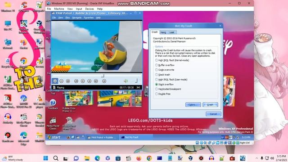This screenshot has height=162, width=288.
Task: Open Media Player Classic shortcut on XP desktop
Action: (53, 123)
